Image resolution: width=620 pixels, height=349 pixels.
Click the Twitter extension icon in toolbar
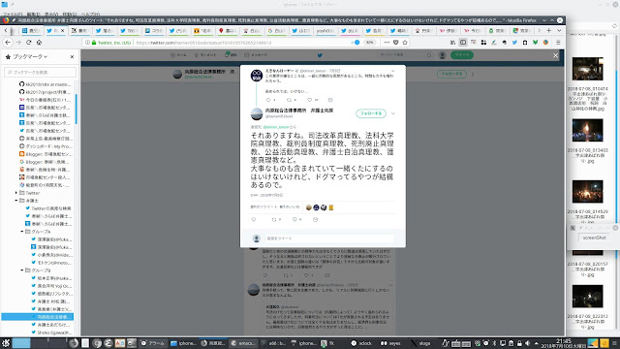514,43
